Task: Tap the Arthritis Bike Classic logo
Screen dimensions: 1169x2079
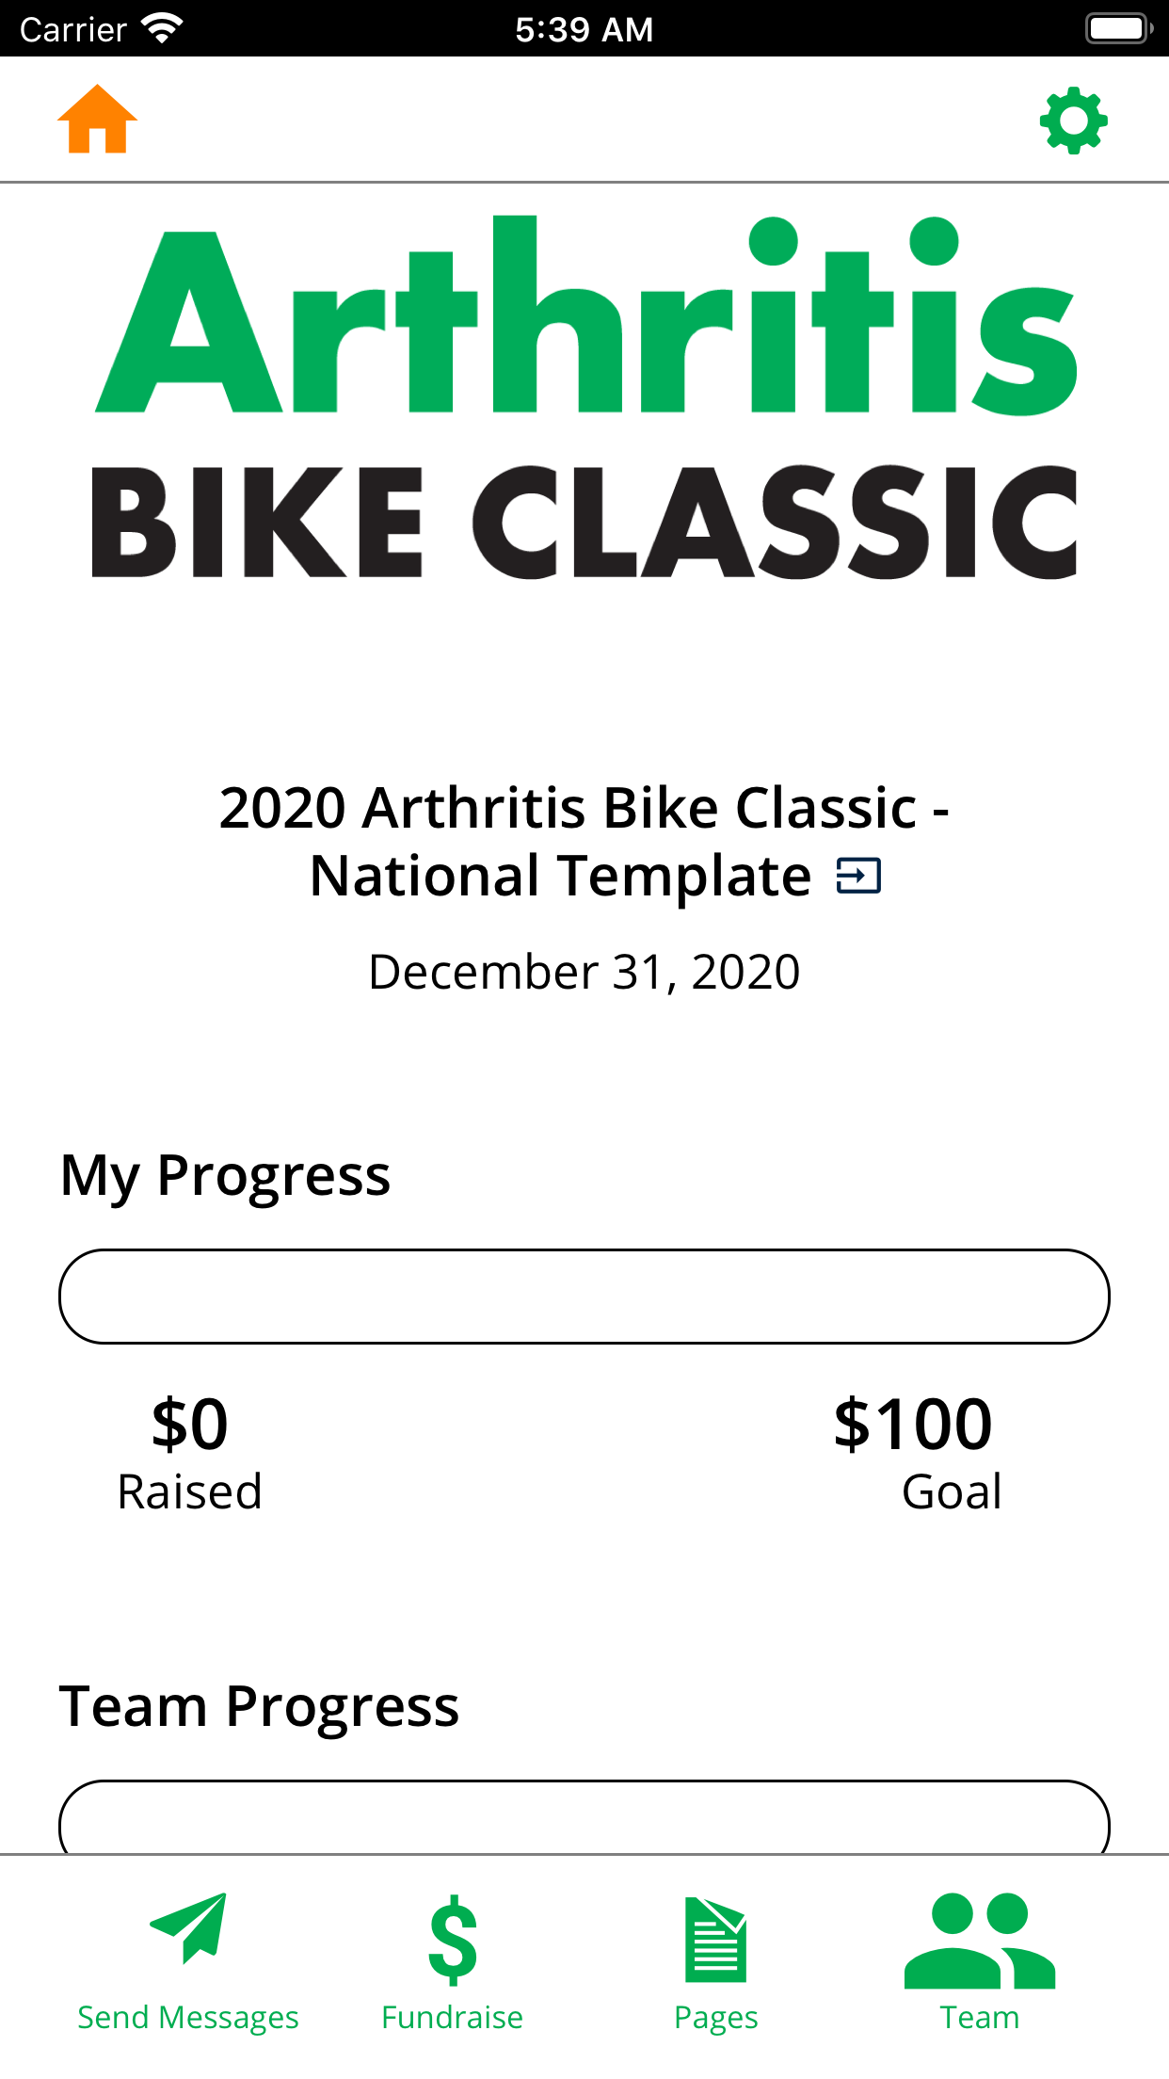Action: [584, 397]
